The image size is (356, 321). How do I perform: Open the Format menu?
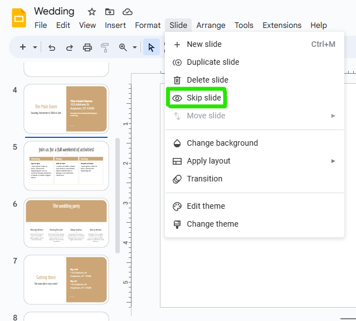click(148, 25)
